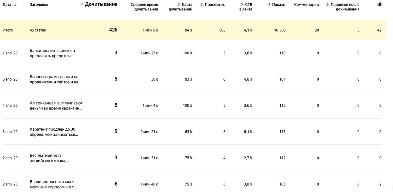Viewport: 393px width, 192px height.
Task: Click the question mark next to Карта дочитываний
Action: [x=179, y=5]
